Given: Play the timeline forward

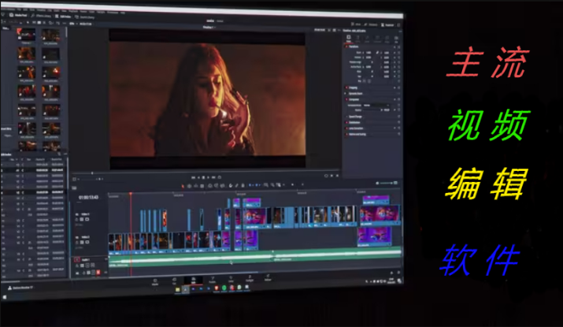Looking at the screenshot, I should click(208, 177).
